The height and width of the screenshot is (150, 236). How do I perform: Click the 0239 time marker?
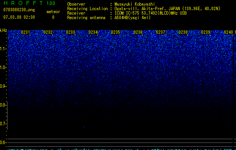tap(206, 32)
